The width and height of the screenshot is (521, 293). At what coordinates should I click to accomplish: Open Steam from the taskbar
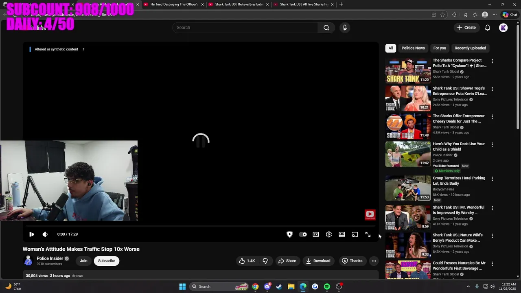[279, 286]
